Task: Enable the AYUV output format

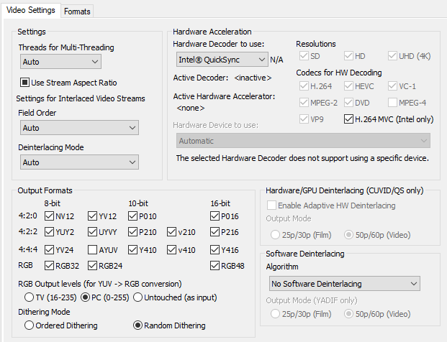Action: click(93, 250)
